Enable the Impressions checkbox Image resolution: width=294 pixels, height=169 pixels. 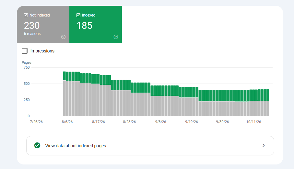[25, 51]
